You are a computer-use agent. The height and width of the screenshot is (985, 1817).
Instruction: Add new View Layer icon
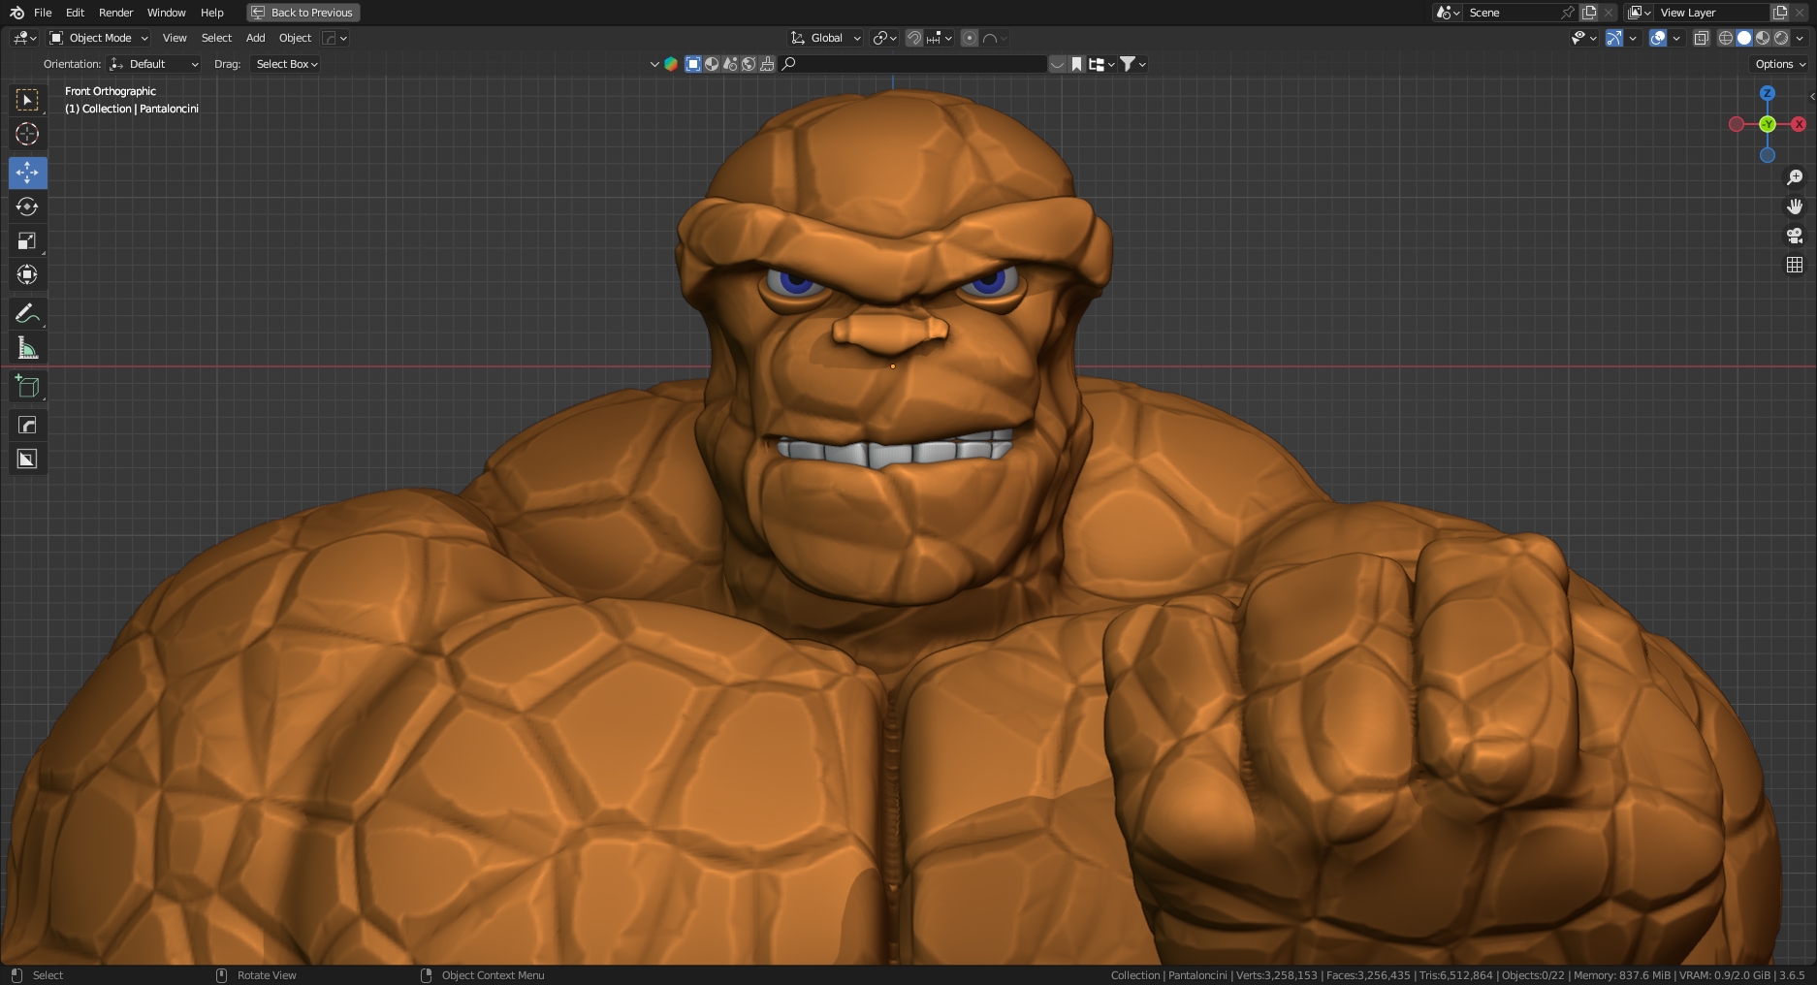[x=1780, y=13]
